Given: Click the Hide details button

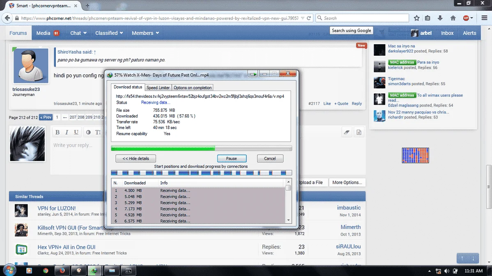Looking at the screenshot, I should pyautogui.click(x=136, y=158).
